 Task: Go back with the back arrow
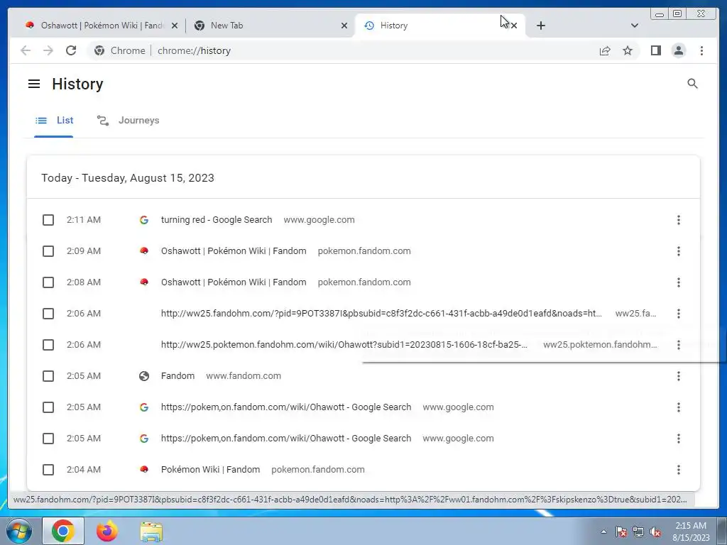[26, 50]
